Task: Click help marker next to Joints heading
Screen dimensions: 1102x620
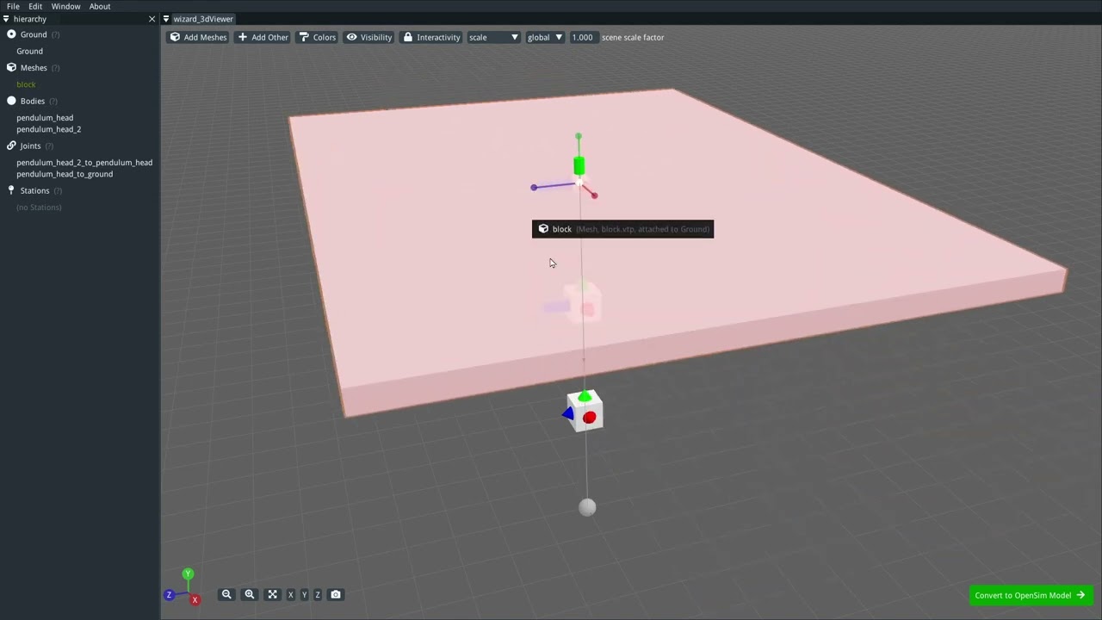Action: pos(48,146)
